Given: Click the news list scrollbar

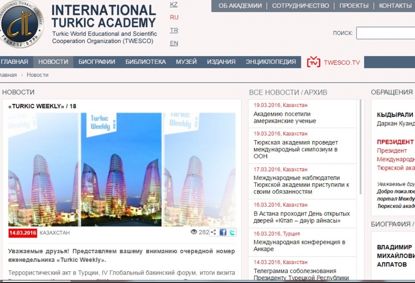Looking at the screenshot, I should click(360, 147).
